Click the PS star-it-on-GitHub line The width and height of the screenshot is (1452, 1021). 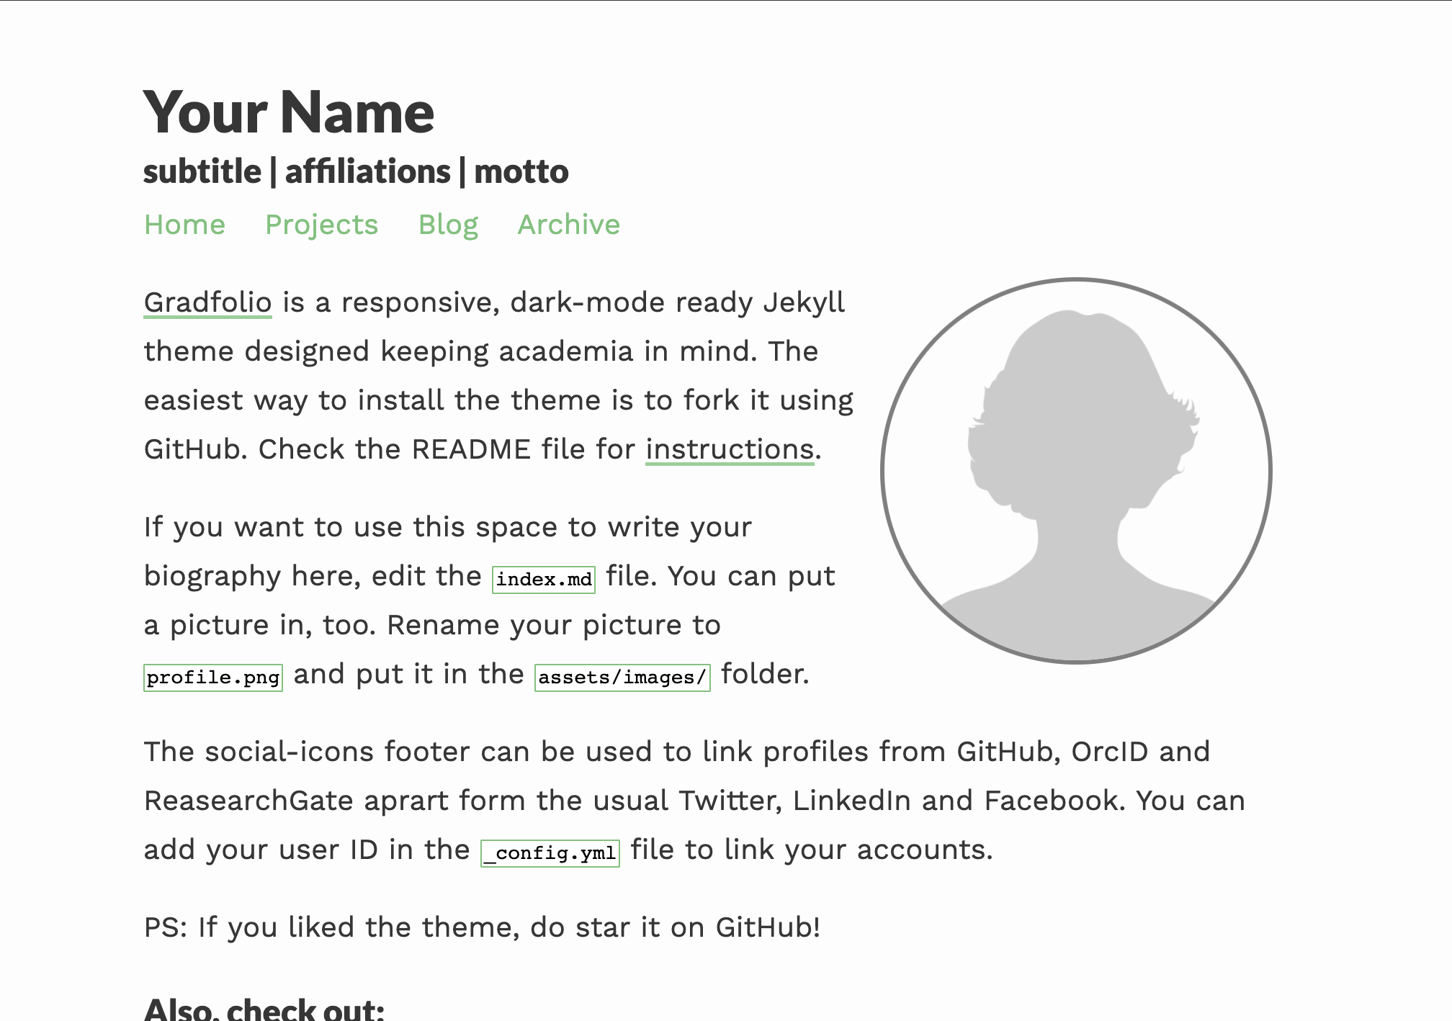click(482, 927)
